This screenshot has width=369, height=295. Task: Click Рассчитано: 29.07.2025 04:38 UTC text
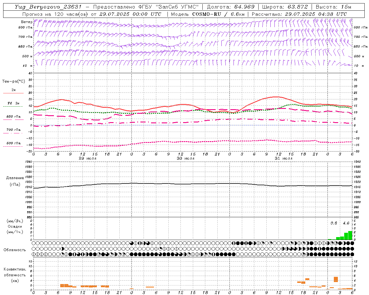click(x=299, y=14)
